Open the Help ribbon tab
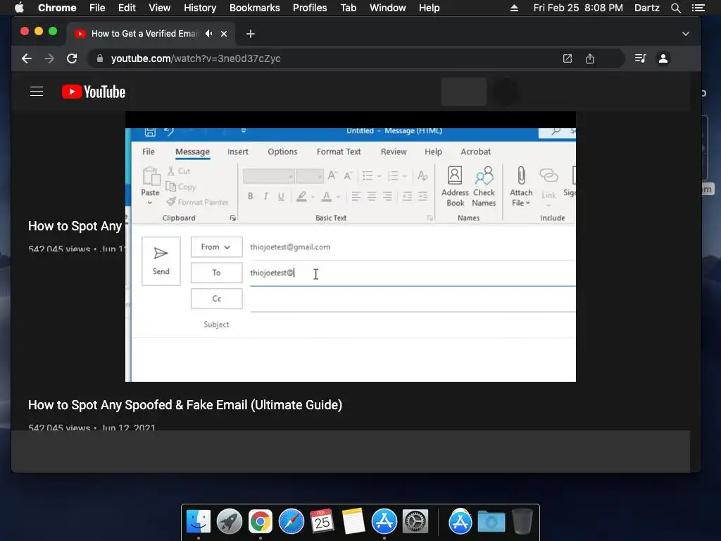This screenshot has width=721, height=541. click(x=433, y=152)
